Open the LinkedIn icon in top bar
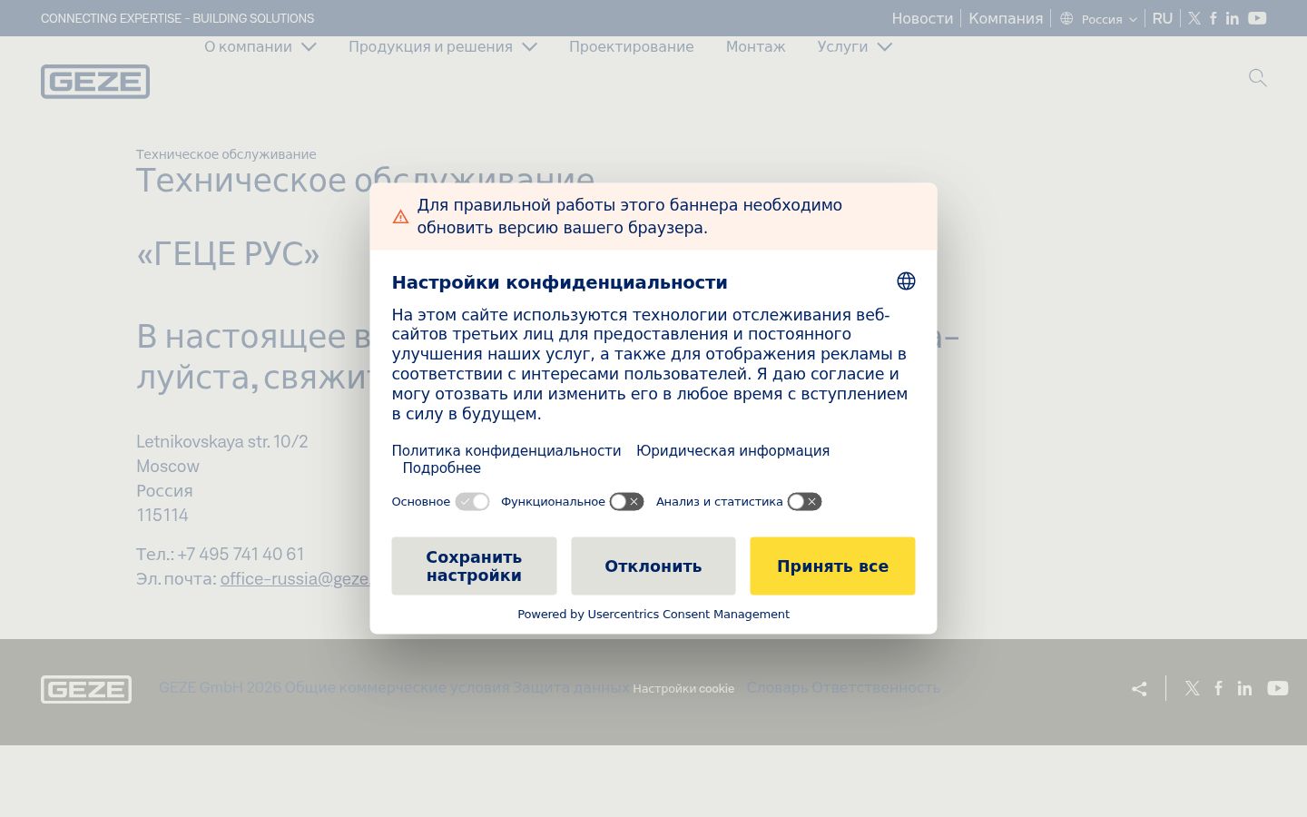Viewport: 1307px width, 817px height. [1233, 18]
